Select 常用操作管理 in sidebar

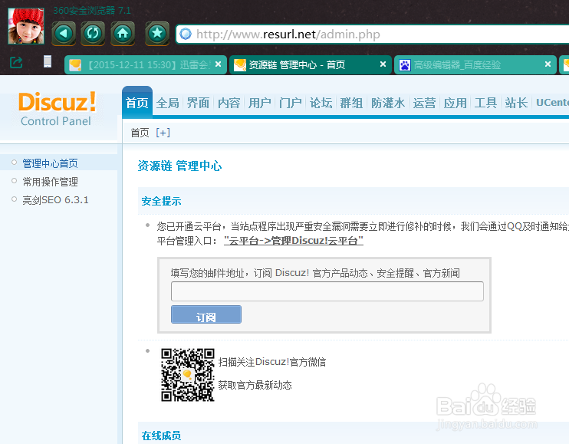point(50,182)
